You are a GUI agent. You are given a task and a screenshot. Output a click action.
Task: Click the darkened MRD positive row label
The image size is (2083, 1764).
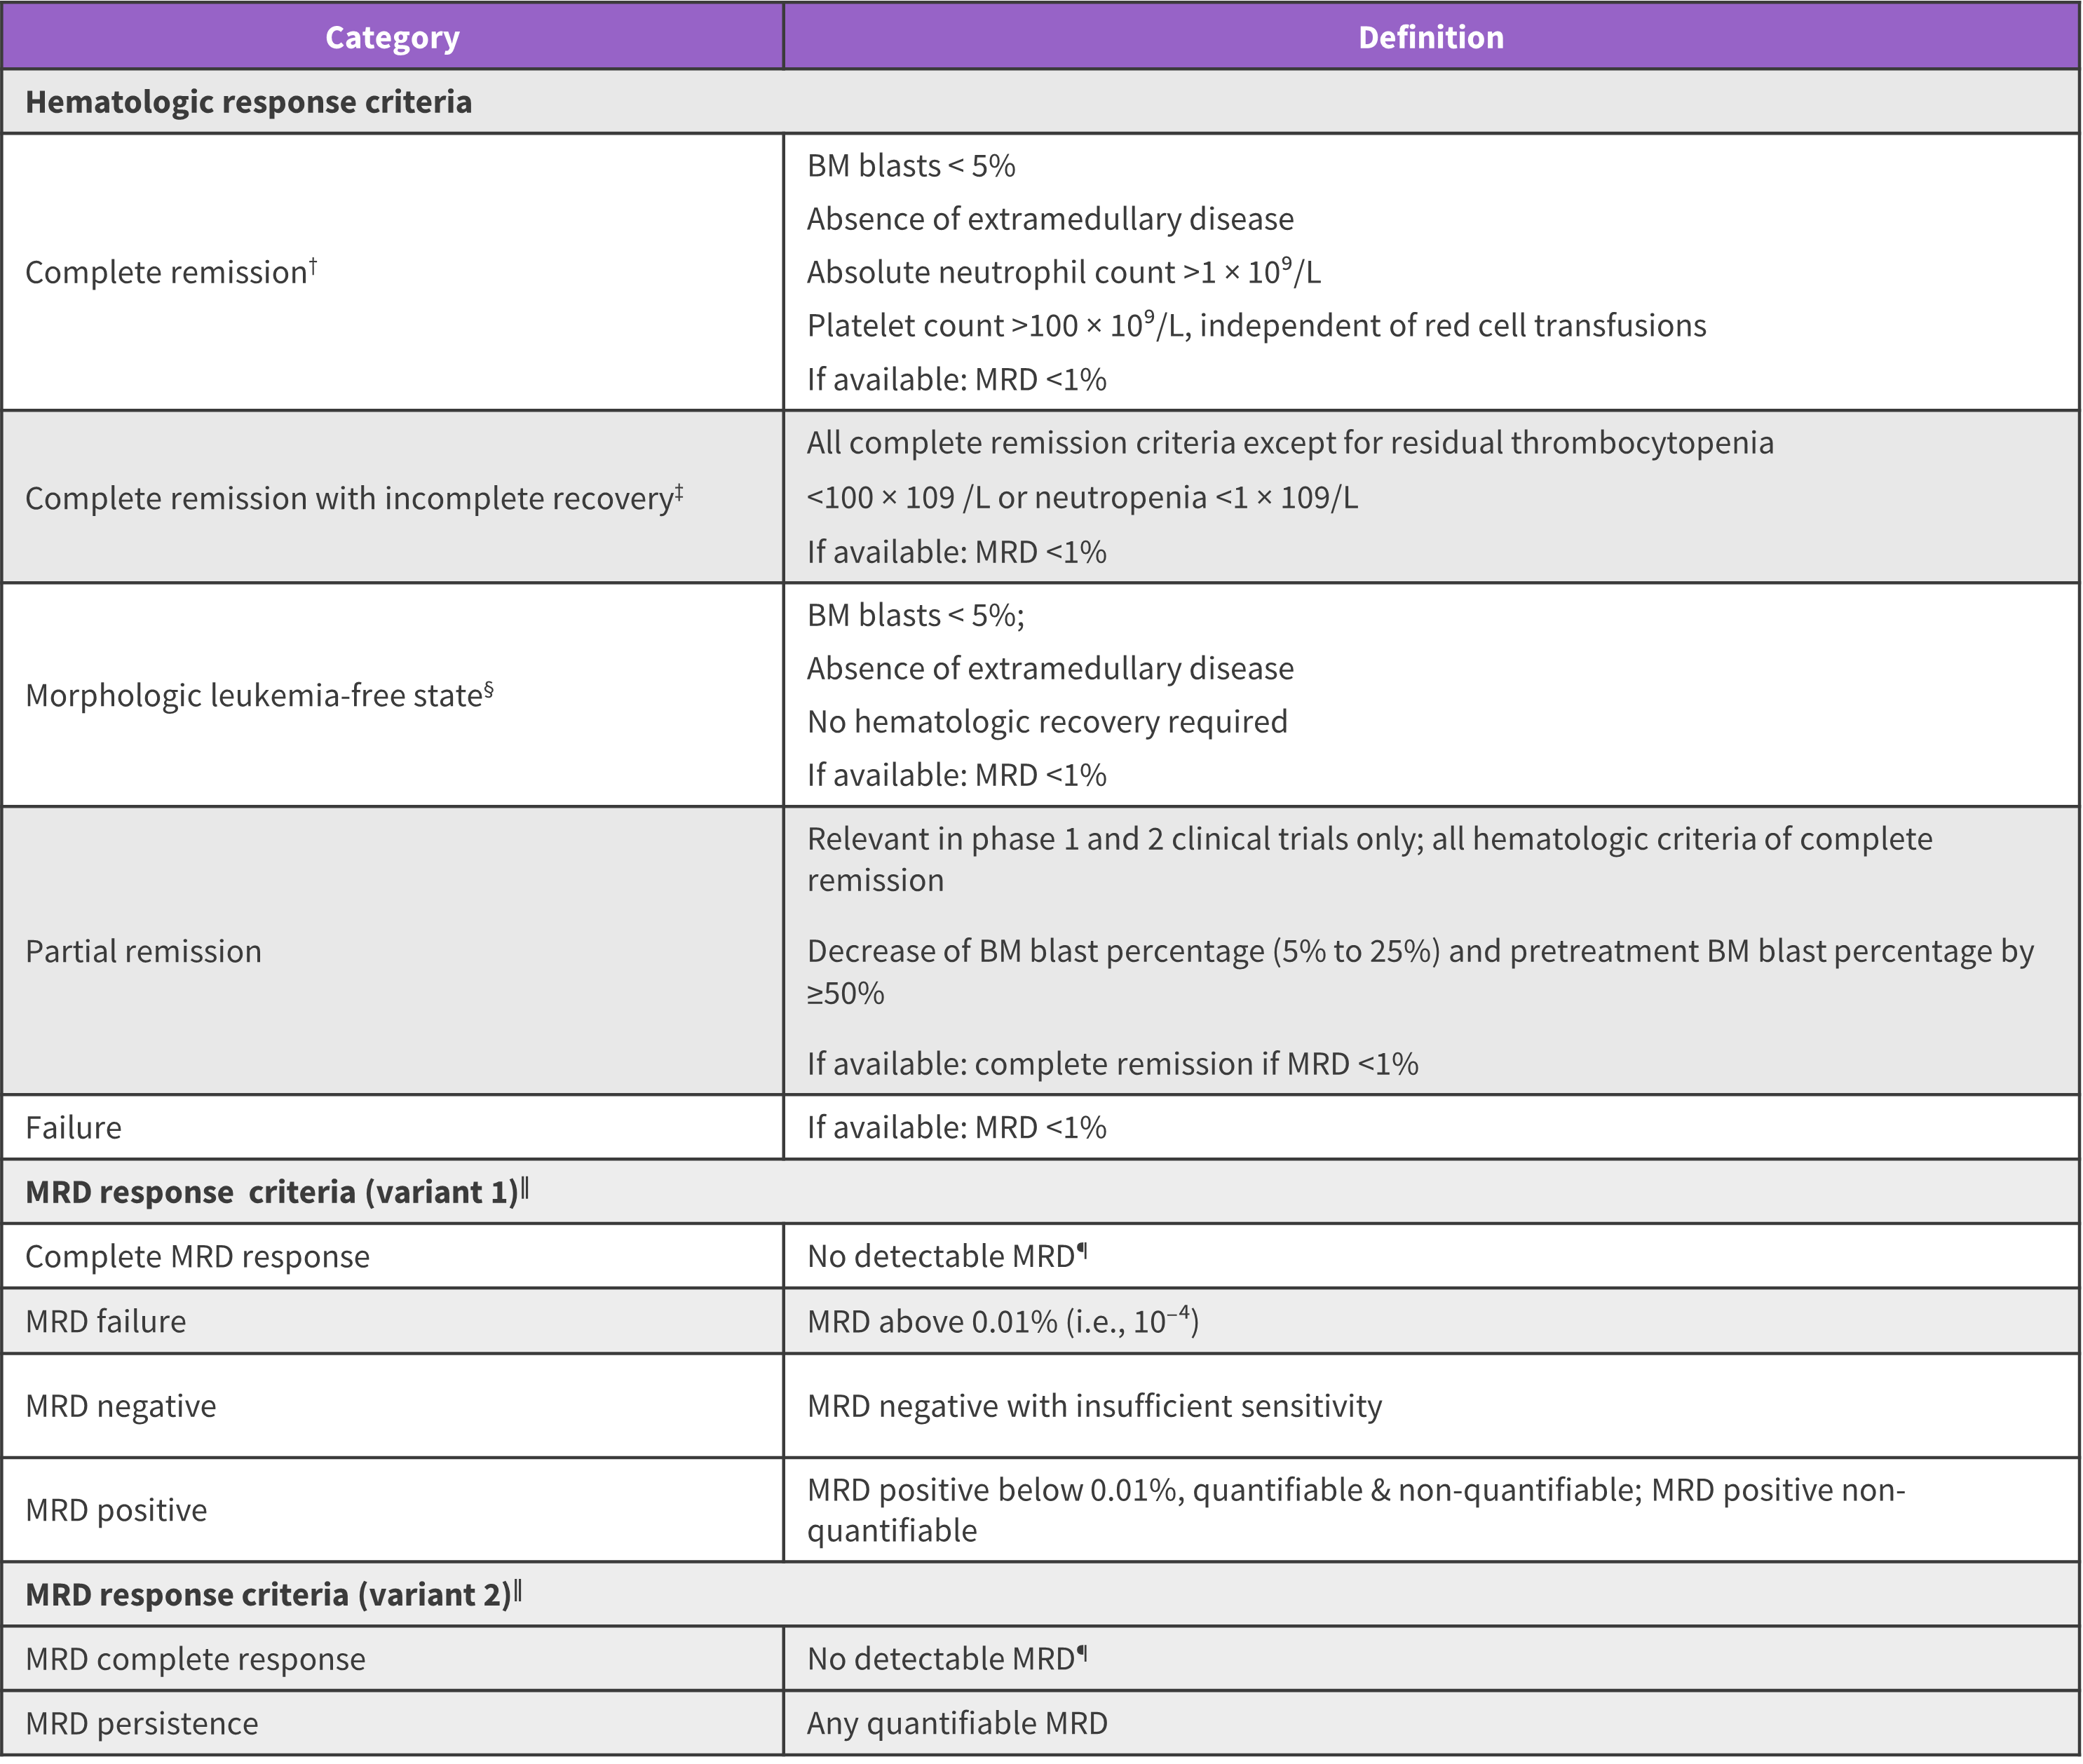click(x=116, y=1510)
